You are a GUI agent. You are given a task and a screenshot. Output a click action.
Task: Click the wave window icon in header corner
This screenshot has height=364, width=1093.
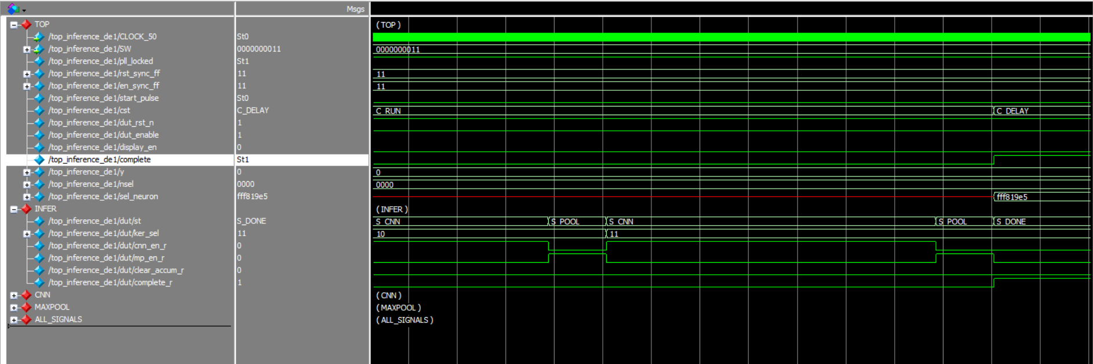(13, 9)
